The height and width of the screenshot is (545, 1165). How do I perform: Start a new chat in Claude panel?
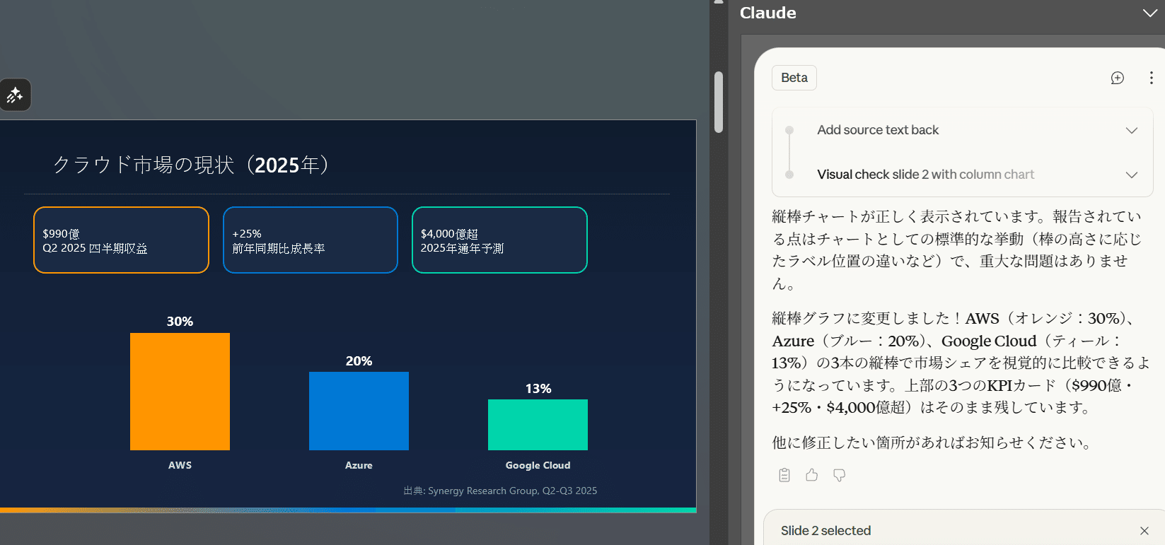coord(1117,78)
